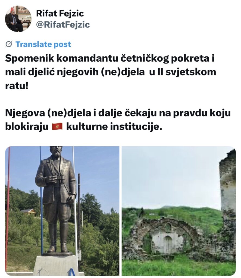This screenshot has width=241, height=278.
Task: Open the @RifatFejzic handle
Action: 63,25
